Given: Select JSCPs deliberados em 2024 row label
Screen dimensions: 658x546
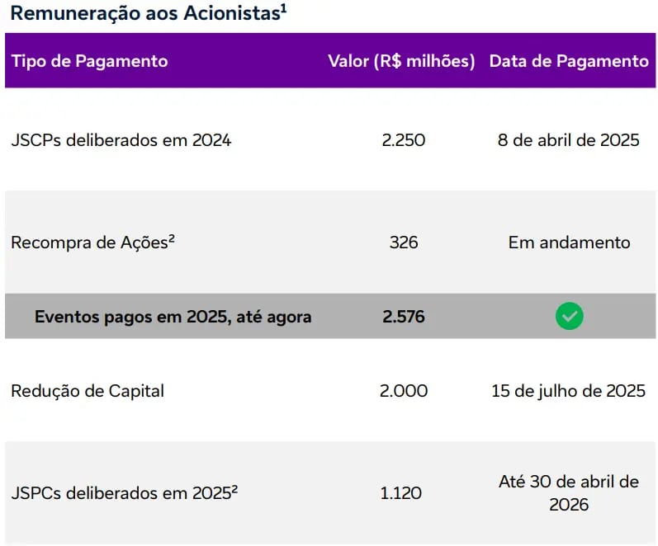Looking at the screenshot, I should click(121, 140).
